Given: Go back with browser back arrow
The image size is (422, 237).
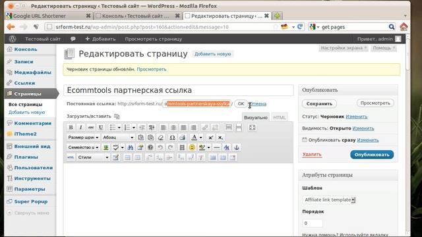Looking at the screenshot, I should coord(11,26).
